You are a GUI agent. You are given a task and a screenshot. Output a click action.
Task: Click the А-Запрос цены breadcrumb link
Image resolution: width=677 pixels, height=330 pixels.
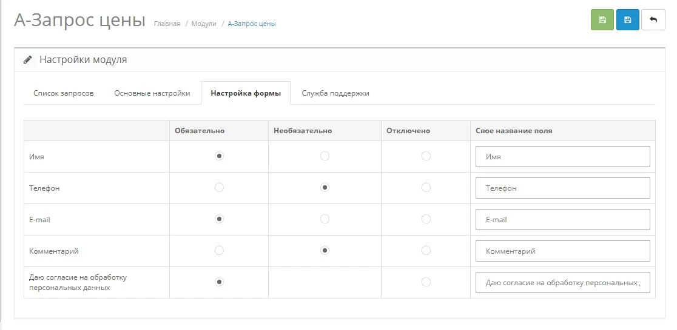pyautogui.click(x=252, y=24)
